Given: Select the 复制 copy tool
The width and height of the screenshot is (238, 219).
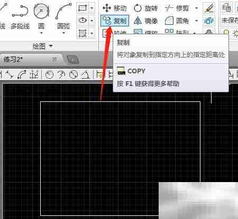Looking at the screenshot, I should pos(115,21).
